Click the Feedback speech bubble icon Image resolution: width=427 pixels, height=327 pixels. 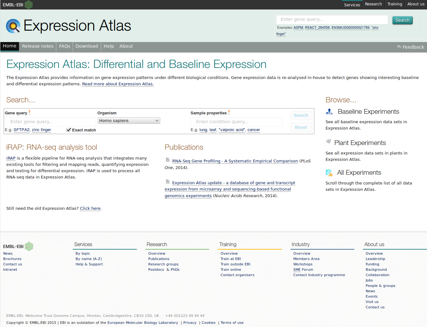pyautogui.click(x=399, y=47)
